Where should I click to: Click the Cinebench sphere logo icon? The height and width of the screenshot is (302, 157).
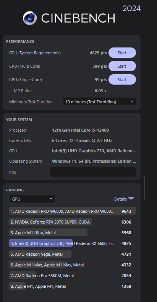click(x=30, y=18)
